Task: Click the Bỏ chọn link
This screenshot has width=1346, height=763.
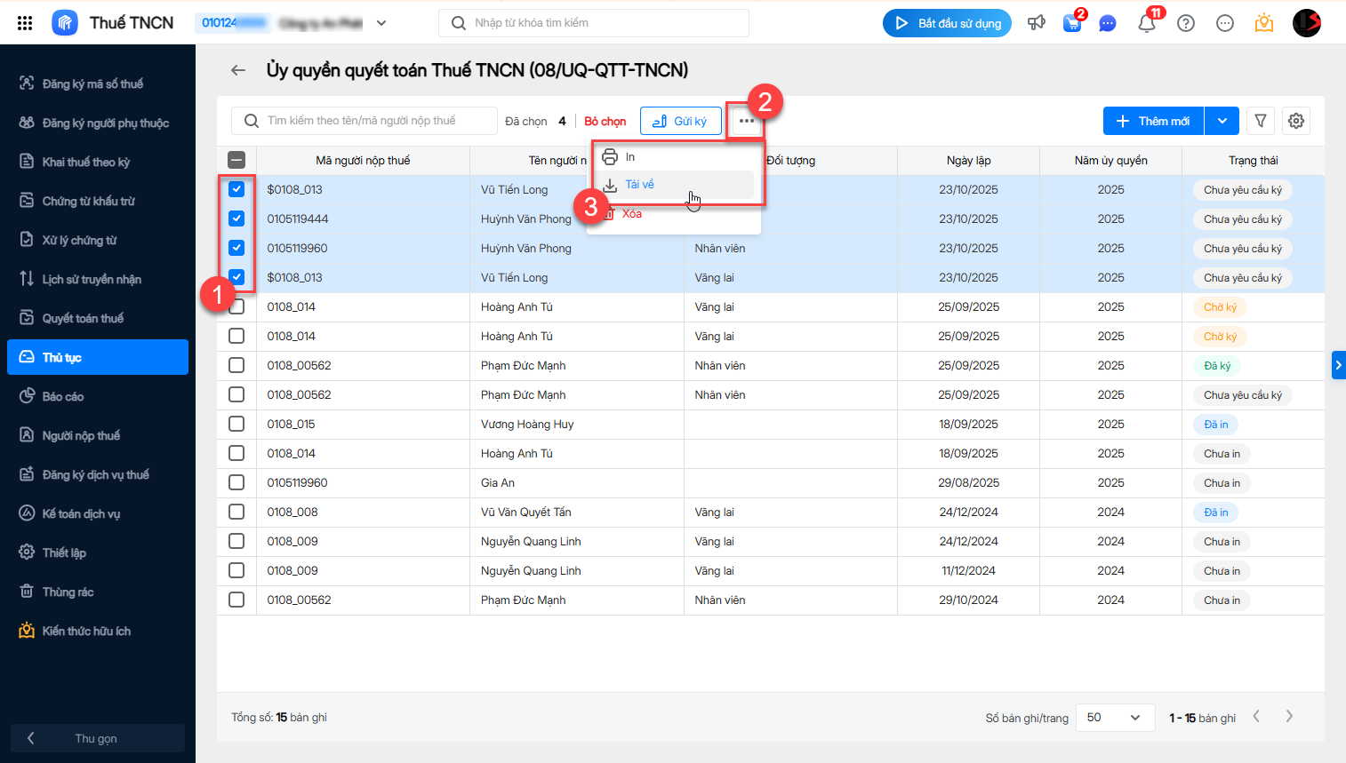Action: coord(605,121)
